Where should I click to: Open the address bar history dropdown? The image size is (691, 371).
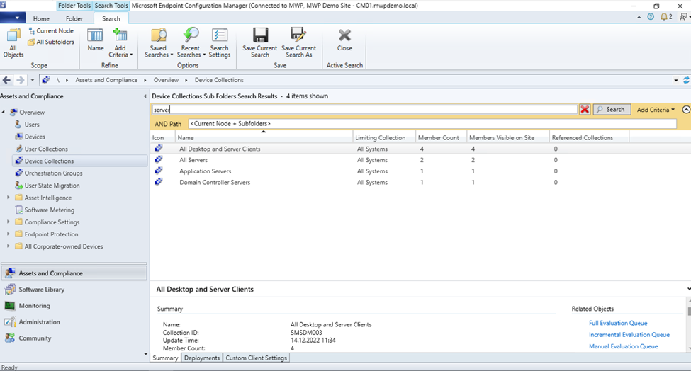(676, 80)
